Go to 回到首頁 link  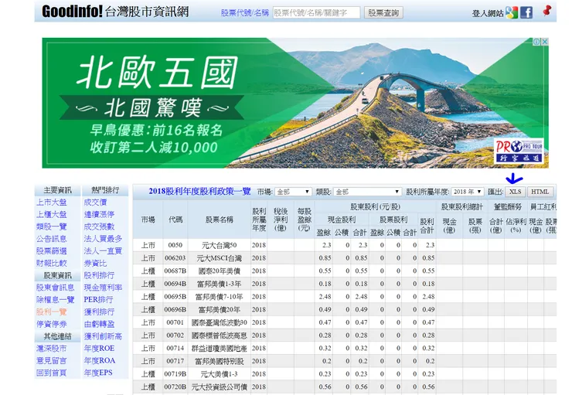click(52, 373)
